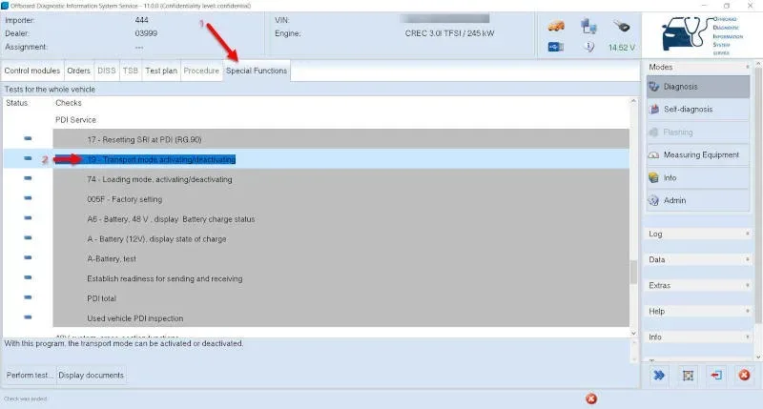Open the Orders tab
This screenshot has width=763, height=409.
point(79,71)
